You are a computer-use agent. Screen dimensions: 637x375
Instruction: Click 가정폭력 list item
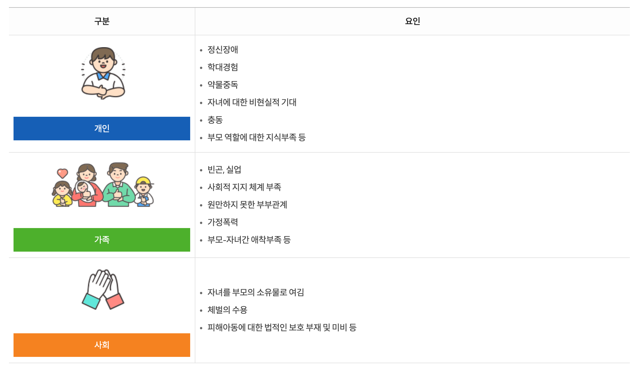tap(223, 222)
